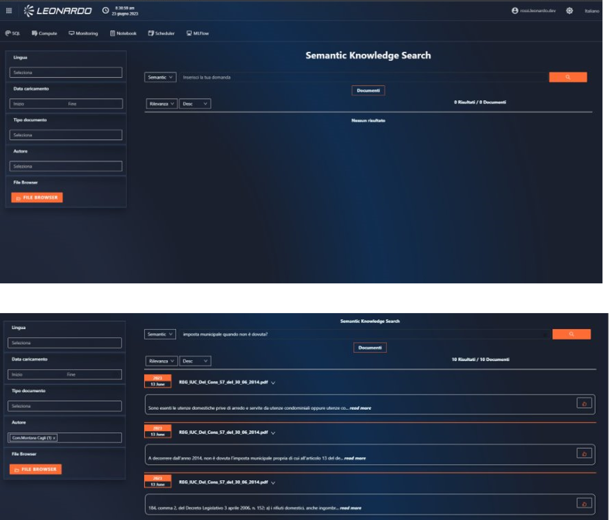Open Semantic dropdown beside 'Inserisci la tua domanda'

click(x=160, y=77)
